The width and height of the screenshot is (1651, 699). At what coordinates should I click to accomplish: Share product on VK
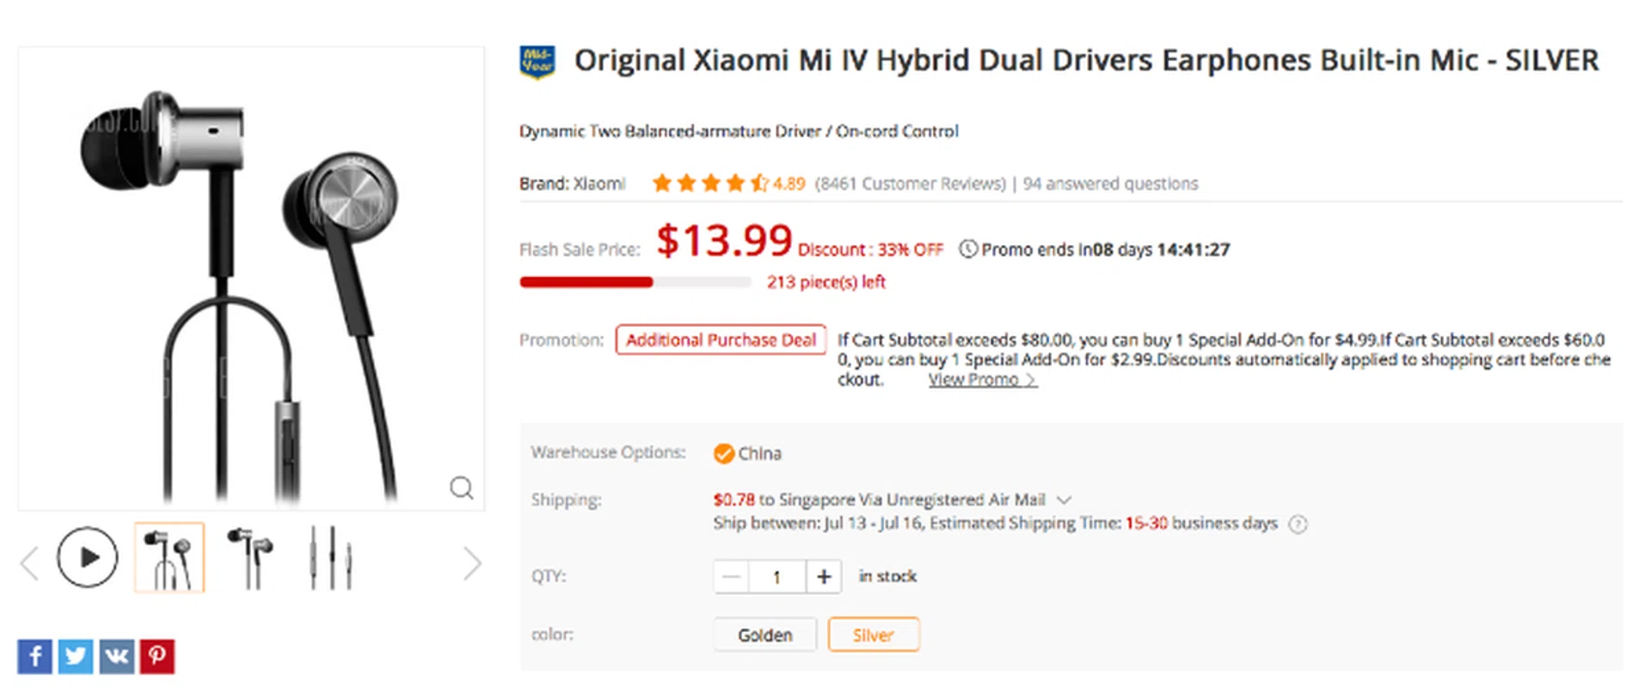[x=116, y=657]
